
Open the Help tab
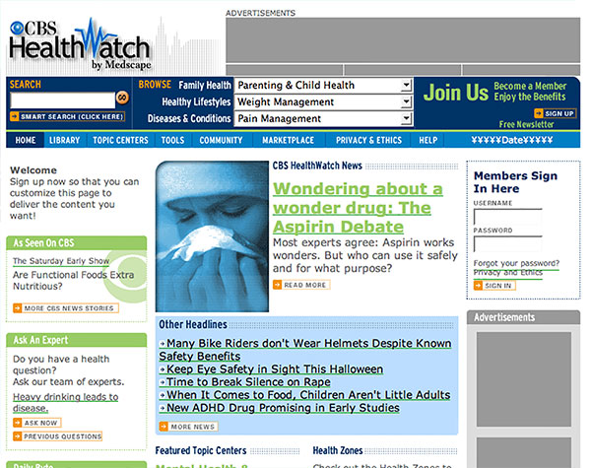[428, 140]
